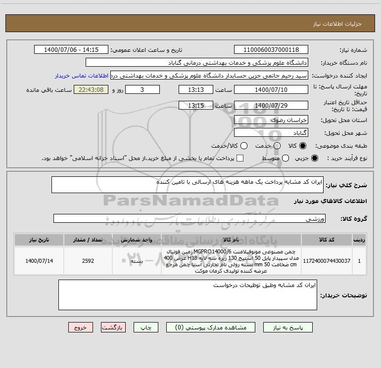Click the ردیف column header
381x368 pixels.
pos(359,240)
